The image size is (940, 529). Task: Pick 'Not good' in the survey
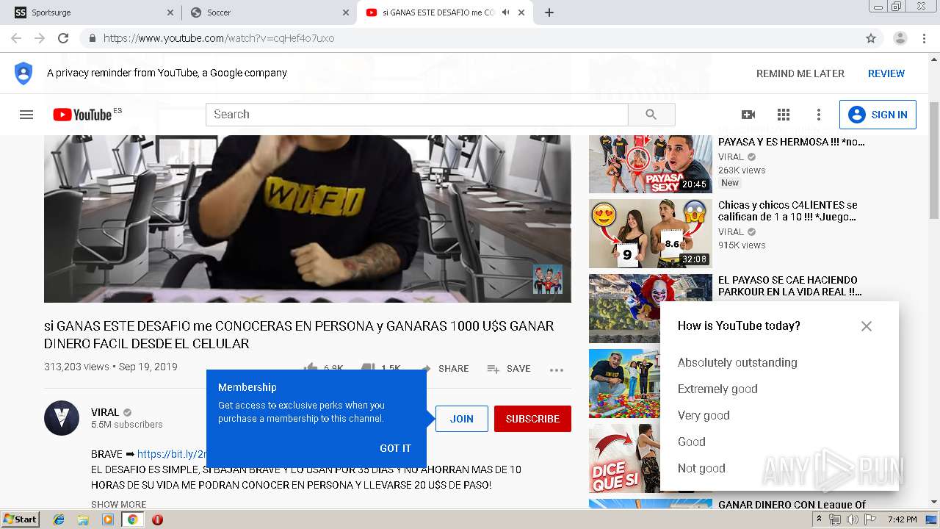[x=701, y=468]
